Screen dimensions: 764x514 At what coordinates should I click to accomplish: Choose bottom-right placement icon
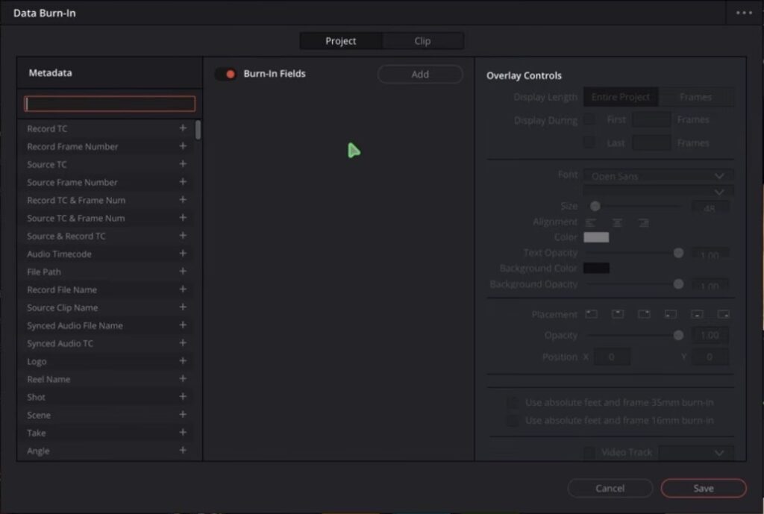[724, 314]
